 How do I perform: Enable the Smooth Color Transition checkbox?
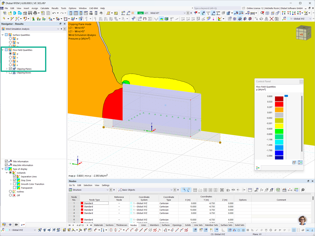[x=15, y=184]
